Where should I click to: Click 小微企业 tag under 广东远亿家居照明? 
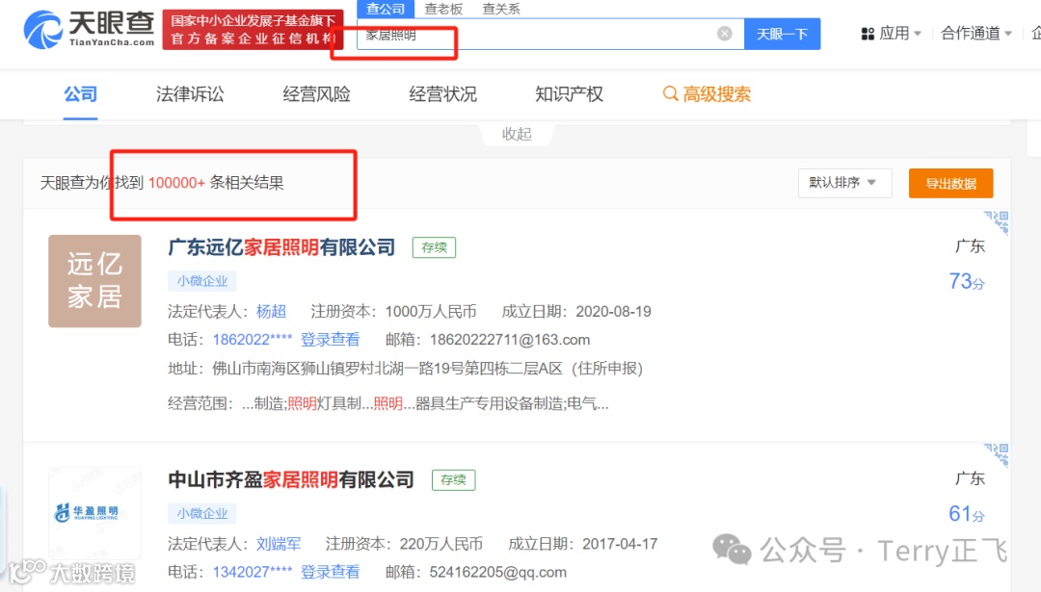[201, 281]
